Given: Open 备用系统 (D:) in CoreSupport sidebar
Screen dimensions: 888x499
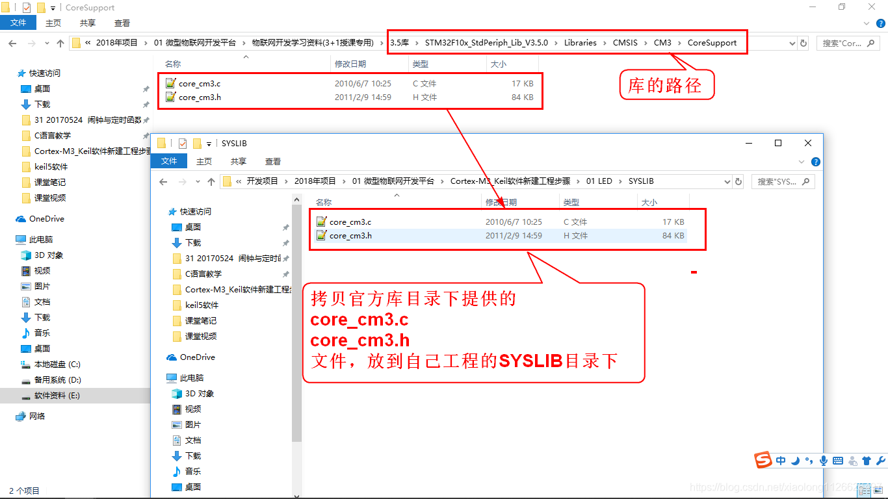Looking at the screenshot, I should point(58,380).
